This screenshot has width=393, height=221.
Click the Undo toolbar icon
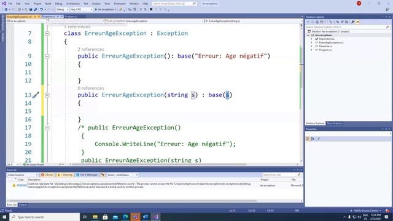[x=42, y=9]
